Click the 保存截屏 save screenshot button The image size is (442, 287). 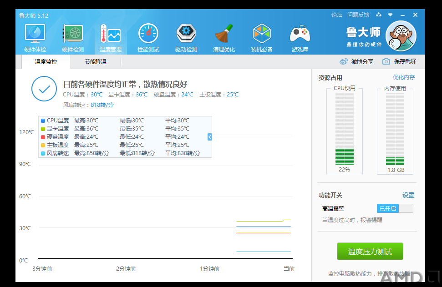[399, 61]
